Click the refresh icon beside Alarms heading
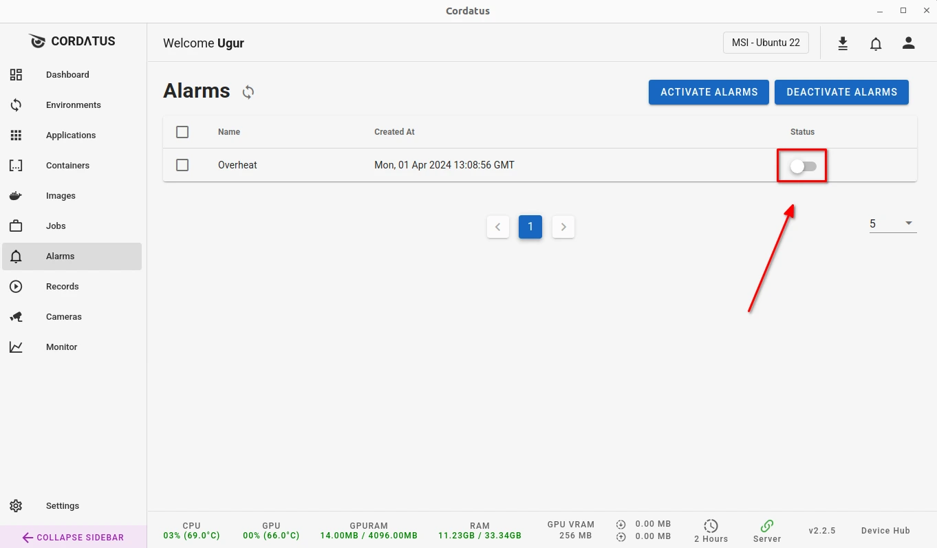The height and width of the screenshot is (548, 937). coord(248,92)
